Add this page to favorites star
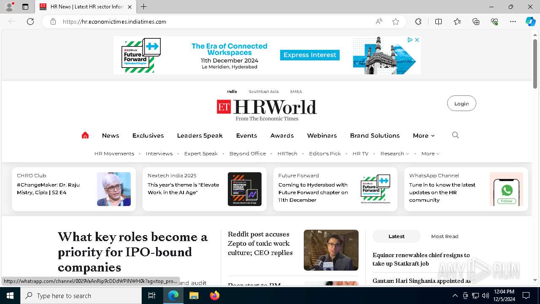This screenshot has width=540, height=304. pyautogui.click(x=396, y=22)
